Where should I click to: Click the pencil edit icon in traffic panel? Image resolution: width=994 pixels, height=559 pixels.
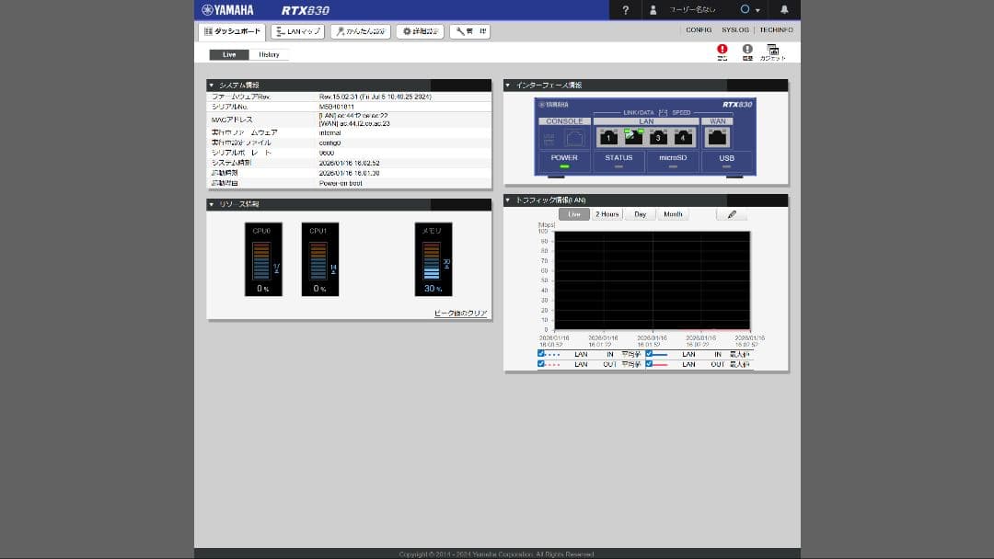[732, 214]
